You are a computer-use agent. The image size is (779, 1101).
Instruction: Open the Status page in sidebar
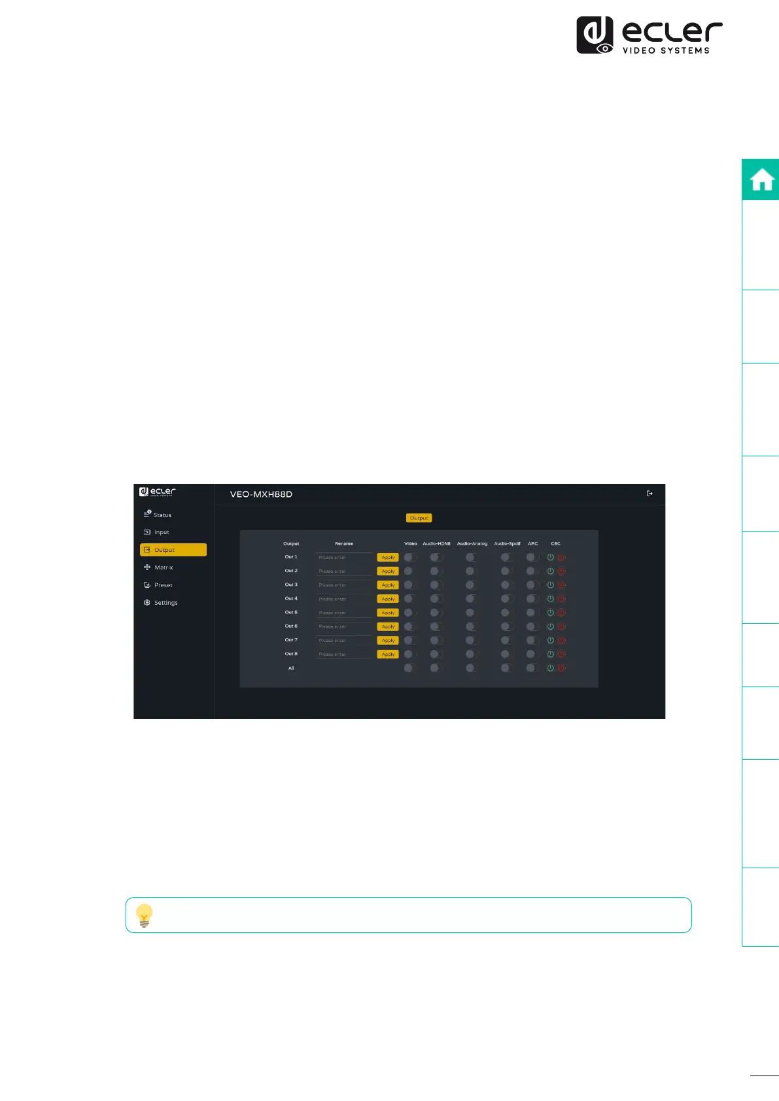coord(162,515)
